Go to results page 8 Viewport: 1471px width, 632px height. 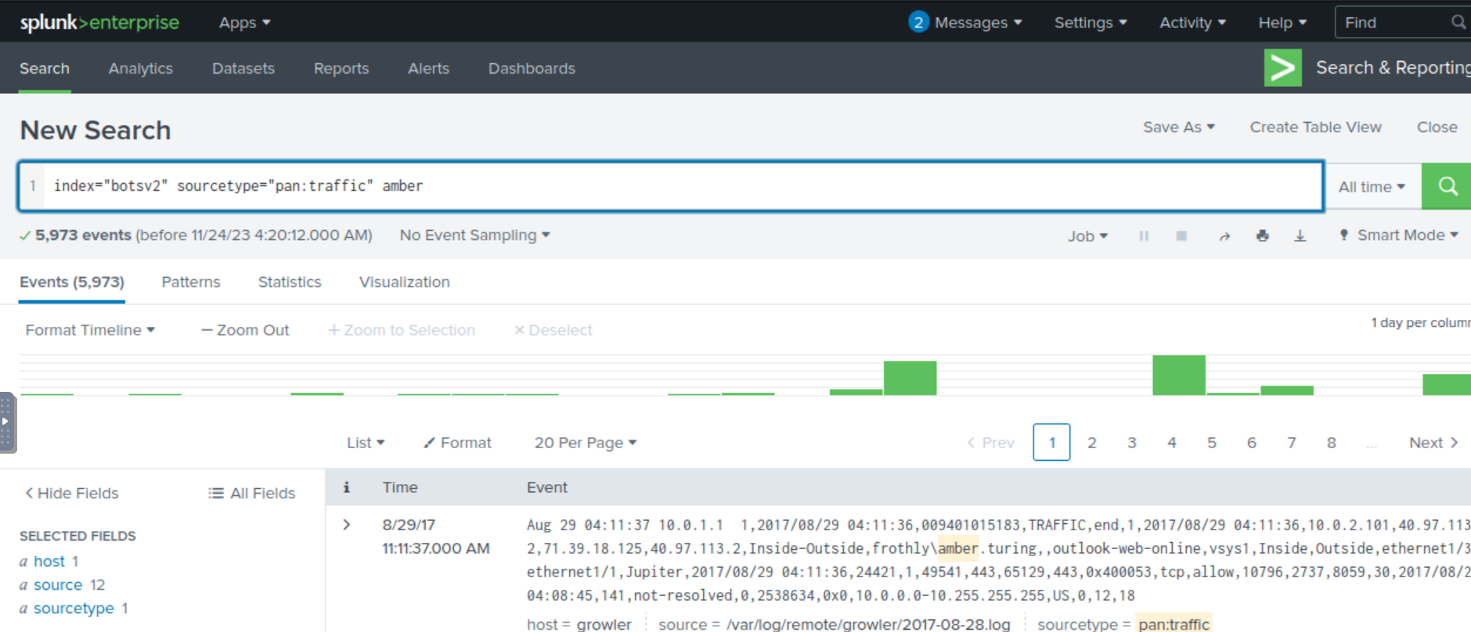[x=1331, y=443]
